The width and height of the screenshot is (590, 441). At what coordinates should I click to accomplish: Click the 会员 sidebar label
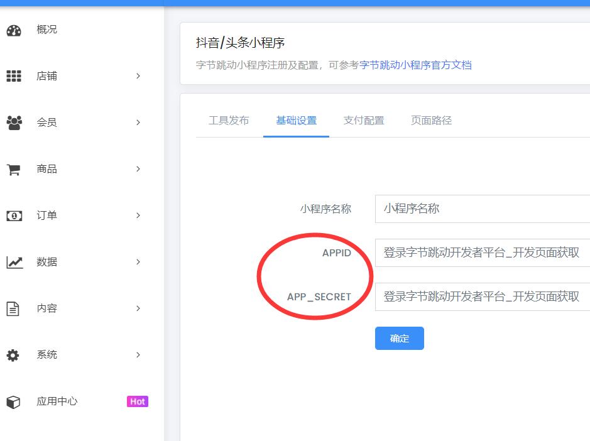point(46,122)
